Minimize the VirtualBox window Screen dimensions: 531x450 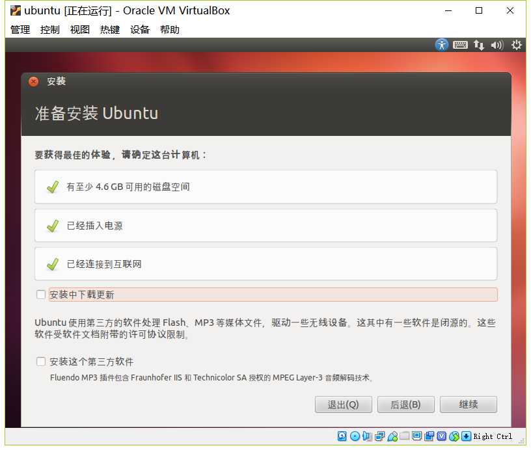448,11
